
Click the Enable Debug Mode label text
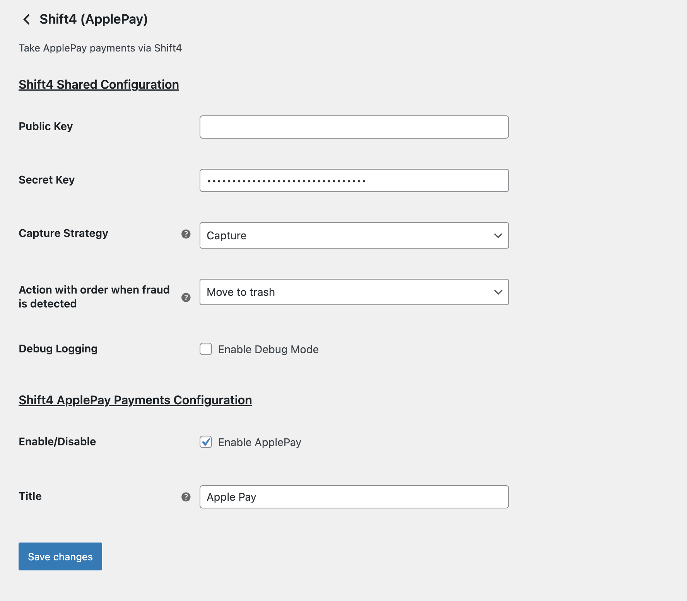point(268,349)
